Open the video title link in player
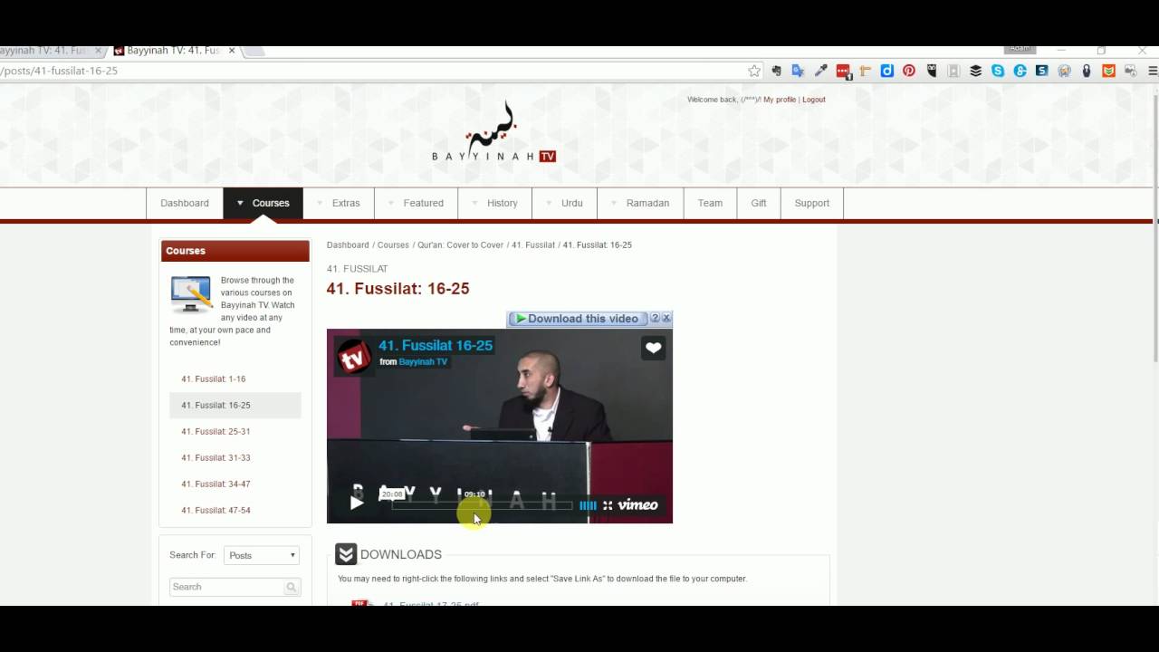The width and height of the screenshot is (1159, 652). click(x=436, y=345)
